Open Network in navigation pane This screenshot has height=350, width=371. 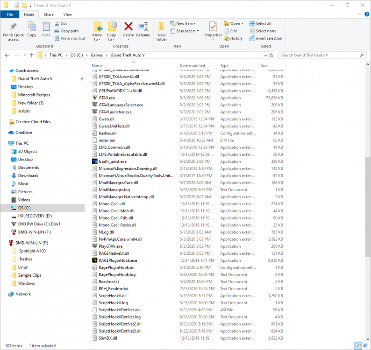(x=23, y=294)
